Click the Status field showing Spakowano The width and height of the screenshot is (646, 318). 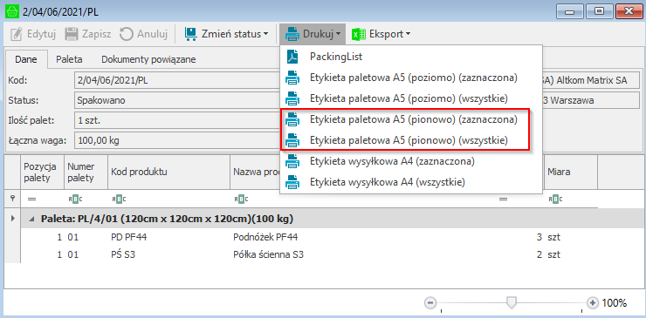click(x=176, y=100)
